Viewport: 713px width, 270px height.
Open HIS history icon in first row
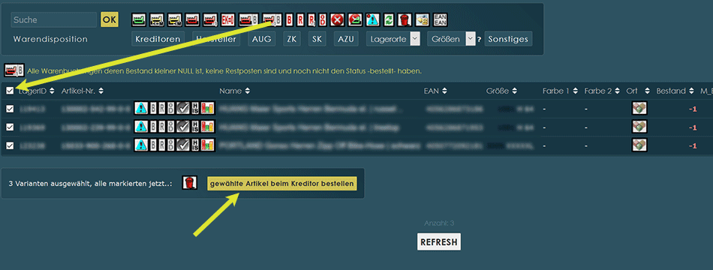196,109
